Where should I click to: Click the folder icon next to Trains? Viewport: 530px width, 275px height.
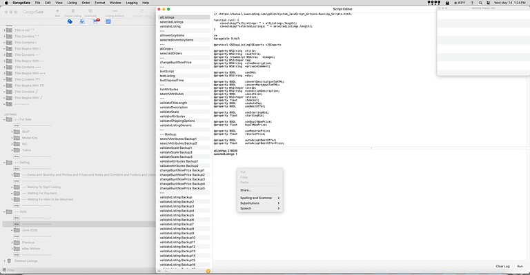pos(17,150)
